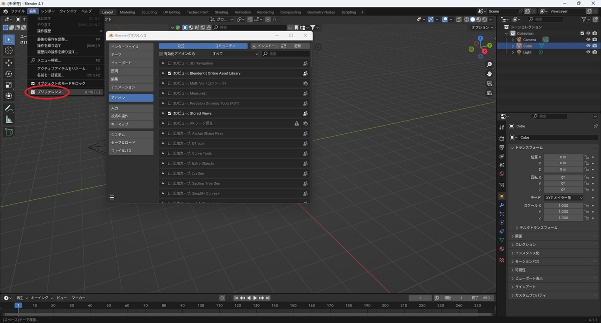The image size is (601, 323).
Task: Select the Cursor tool in left toolbar
Action: click(x=9, y=50)
